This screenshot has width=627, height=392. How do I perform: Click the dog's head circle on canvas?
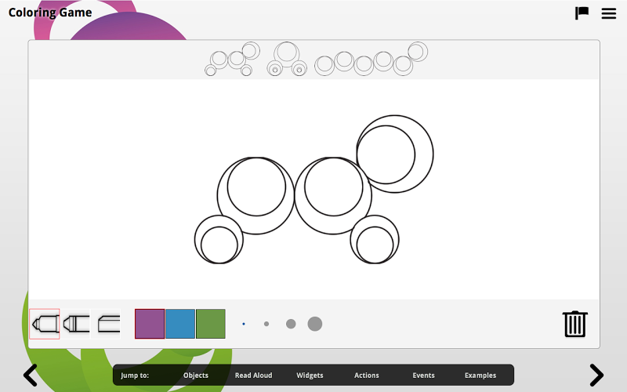(x=395, y=154)
